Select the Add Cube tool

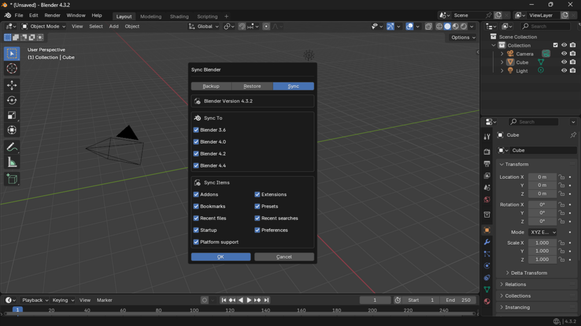[12, 179]
